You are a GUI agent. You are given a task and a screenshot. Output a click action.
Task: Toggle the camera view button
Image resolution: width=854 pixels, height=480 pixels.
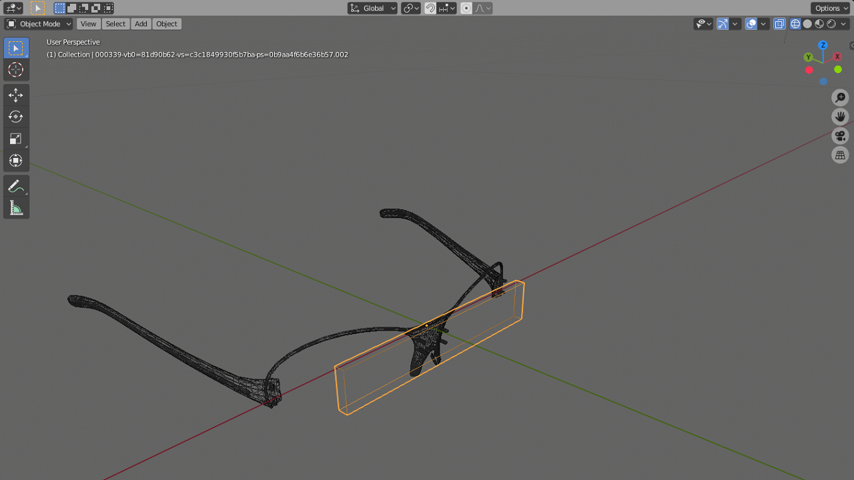840,136
